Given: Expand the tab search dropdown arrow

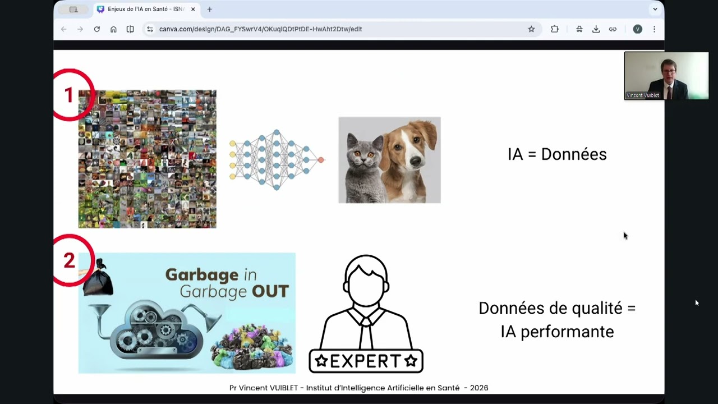Looking at the screenshot, I should point(655,10).
